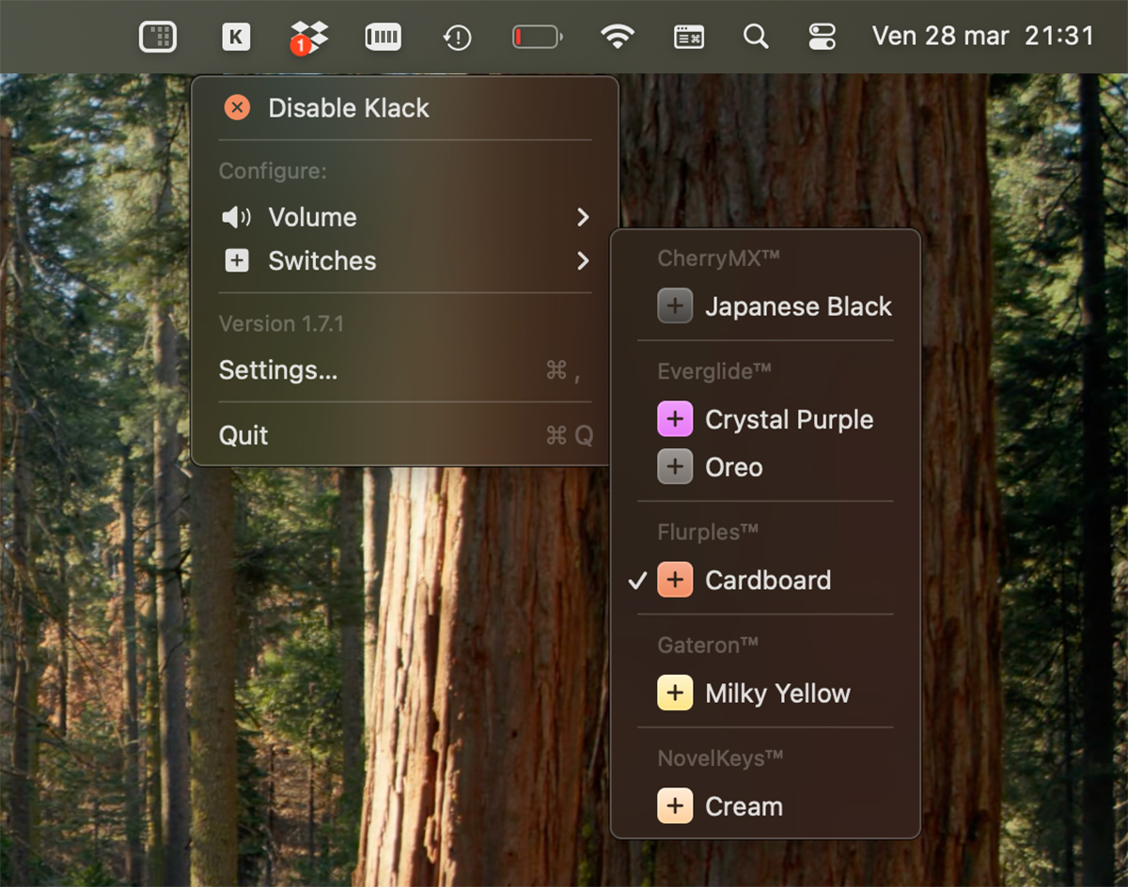Screen dimensions: 1128x887
Task: Open Spotlight search from the menu bar
Action: click(756, 37)
